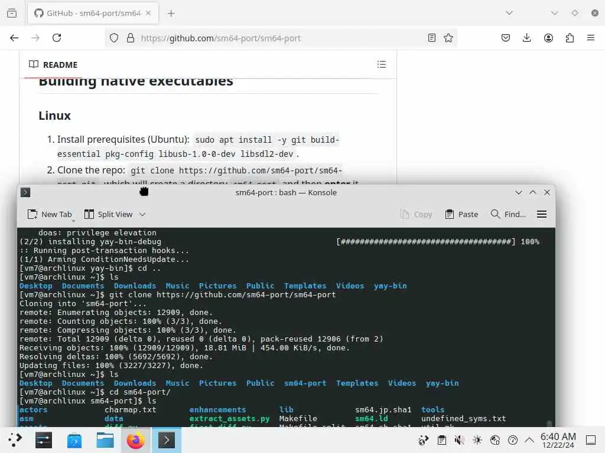Open clock calendar showing 6:40 AM
This screenshot has height=453, width=605.
tap(558, 440)
